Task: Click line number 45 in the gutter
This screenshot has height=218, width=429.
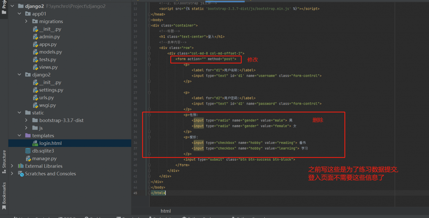Action: tap(135, 193)
